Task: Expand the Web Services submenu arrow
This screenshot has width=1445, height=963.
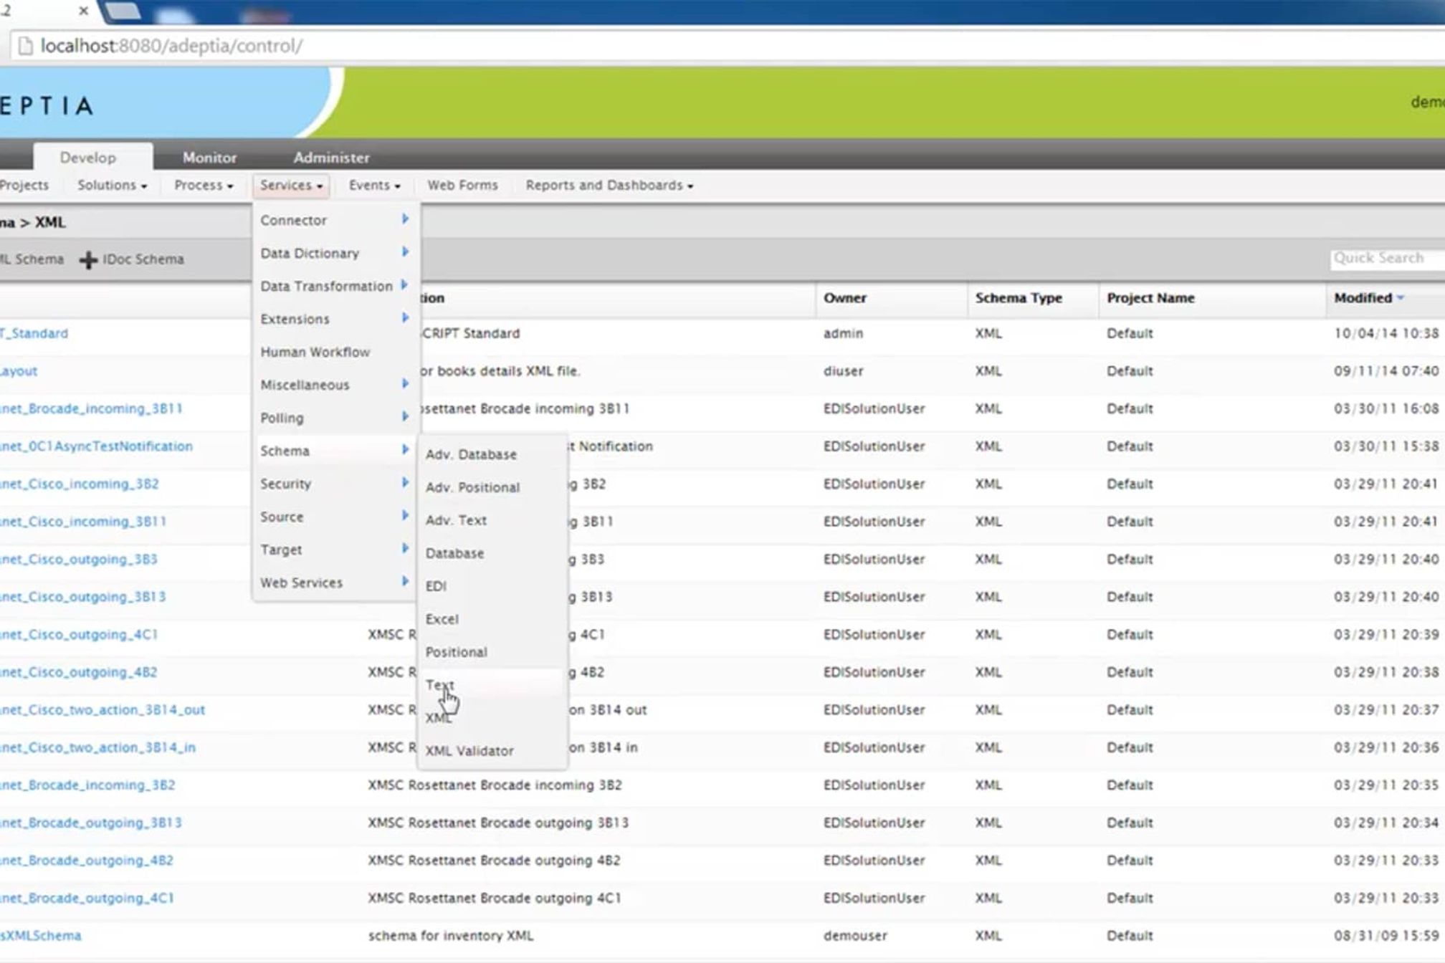Action: (405, 582)
